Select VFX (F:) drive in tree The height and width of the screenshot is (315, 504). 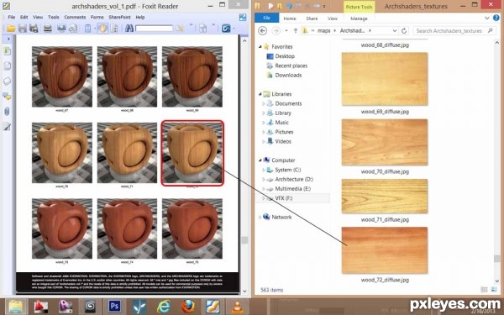pyautogui.click(x=284, y=198)
